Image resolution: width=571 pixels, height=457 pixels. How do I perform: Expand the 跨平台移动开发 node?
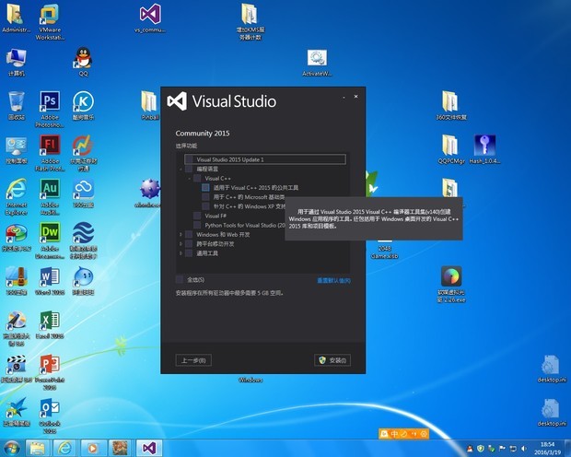click(181, 244)
